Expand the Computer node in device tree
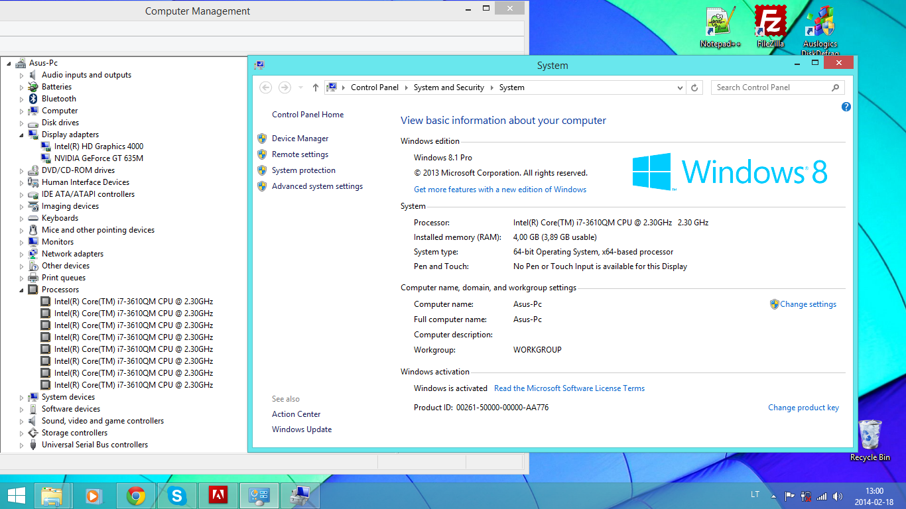The image size is (906, 509). (x=21, y=111)
